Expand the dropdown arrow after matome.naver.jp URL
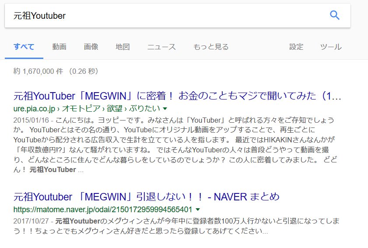 coord(198,209)
